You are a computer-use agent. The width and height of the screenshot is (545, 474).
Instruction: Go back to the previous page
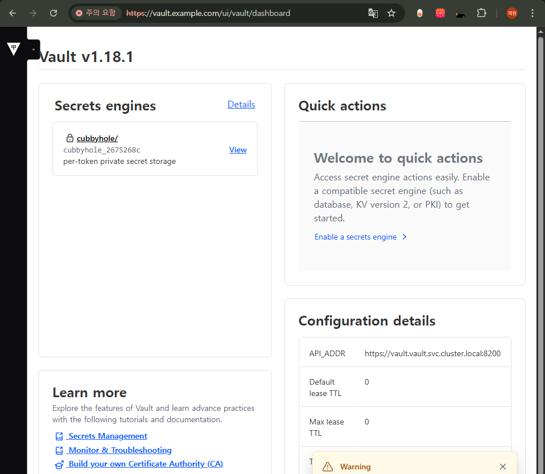[13, 13]
